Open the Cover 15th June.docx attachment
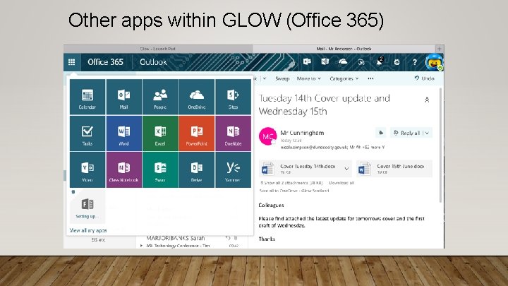 coord(394,169)
